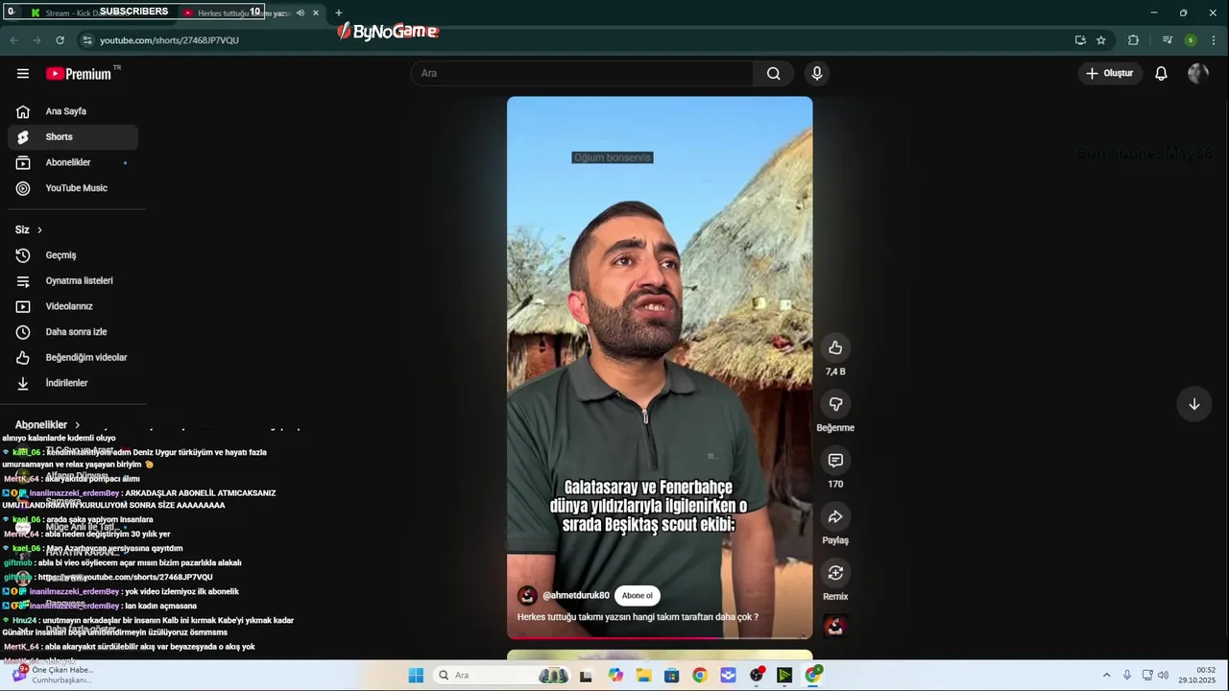This screenshot has height=691, width=1229.
Task: Launch Microsoft Store from taskbar
Action: click(x=671, y=676)
